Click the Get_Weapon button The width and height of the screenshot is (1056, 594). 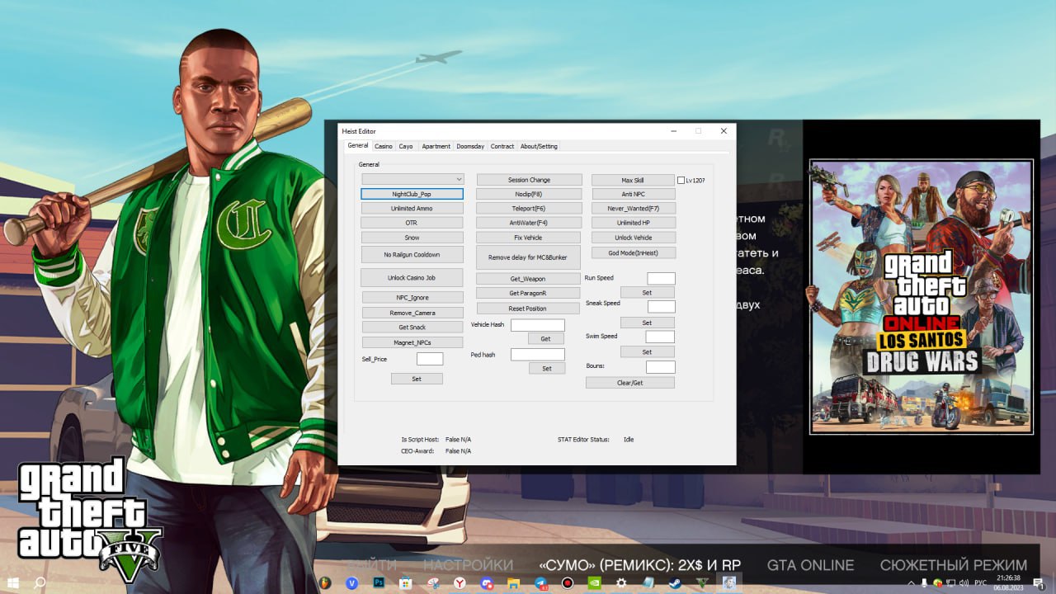click(x=528, y=279)
